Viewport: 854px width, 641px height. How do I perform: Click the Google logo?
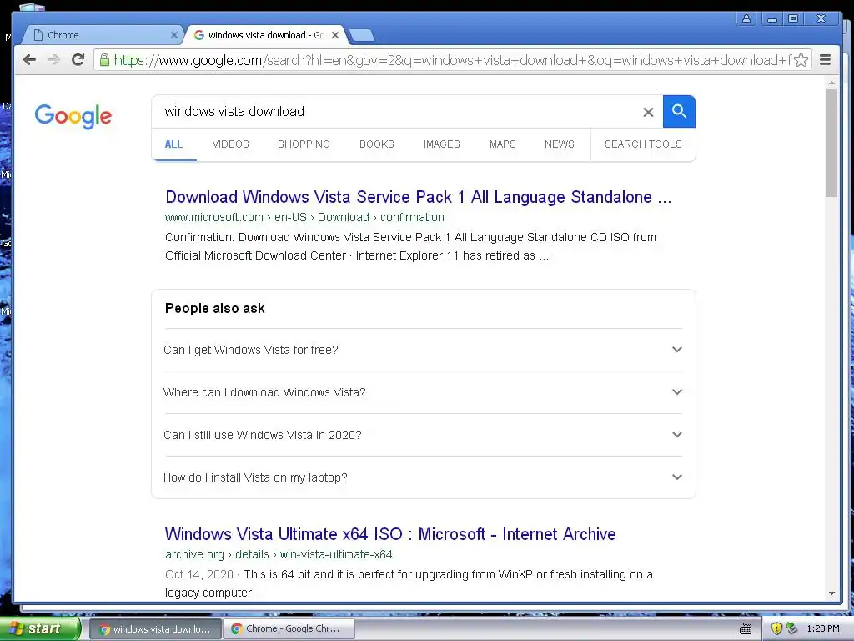coord(73,116)
